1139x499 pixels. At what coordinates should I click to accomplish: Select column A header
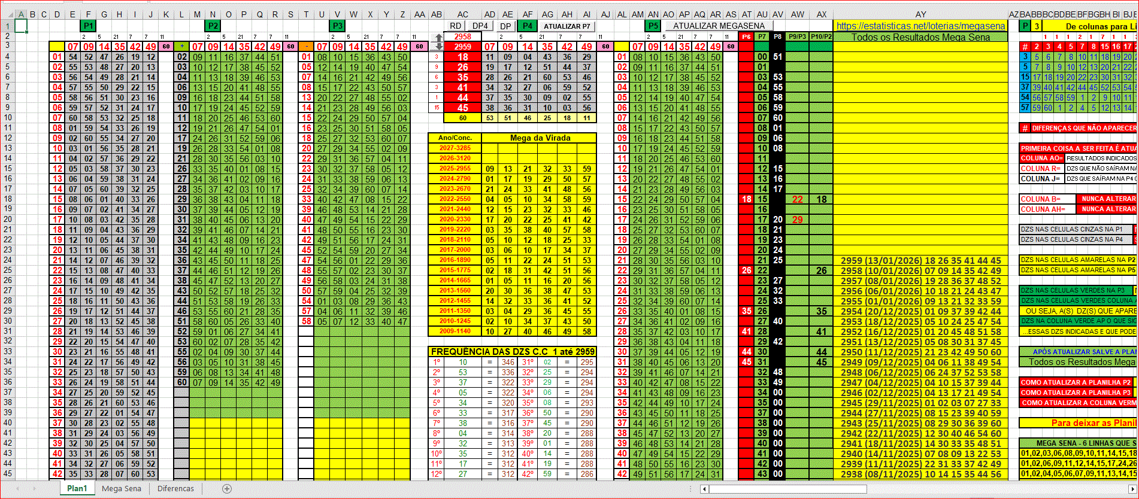[x=21, y=14]
